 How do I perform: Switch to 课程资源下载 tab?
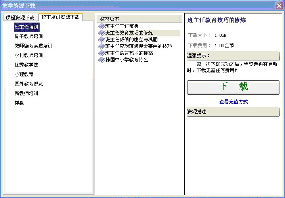[x=20, y=17]
